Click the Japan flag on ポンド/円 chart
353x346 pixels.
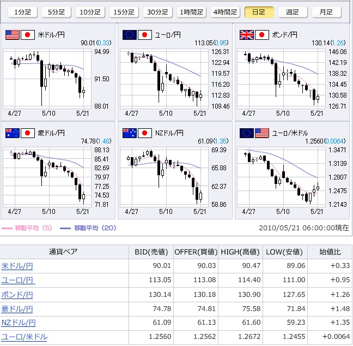(263, 35)
